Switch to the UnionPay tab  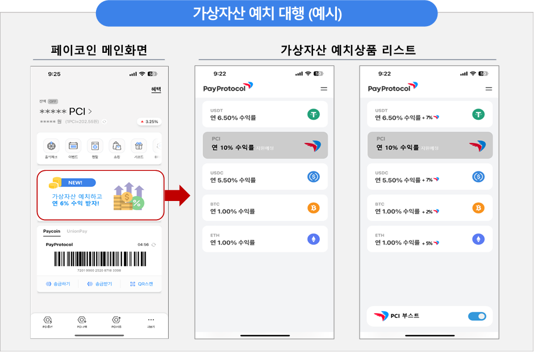click(77, 231)
